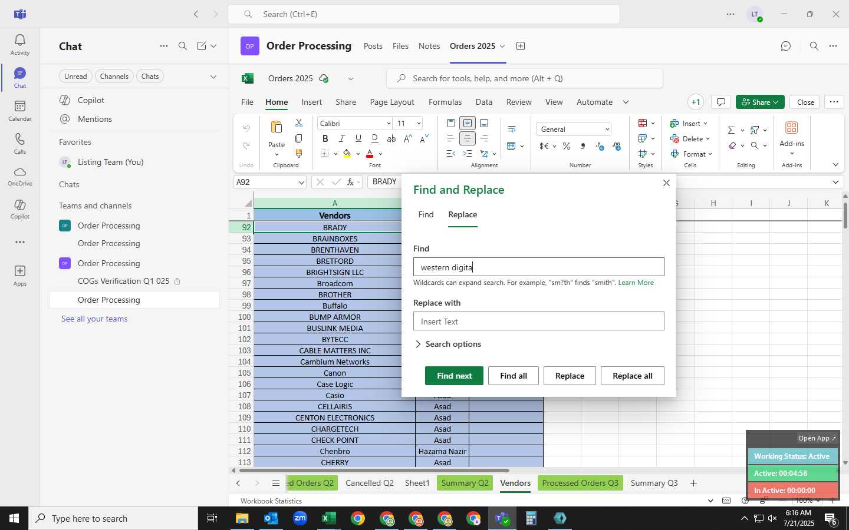The height and width of the screenshot is (530, 849).
Task: Click the Cut scissors icon in Clipboard
Action: click(x=299, y=123)
